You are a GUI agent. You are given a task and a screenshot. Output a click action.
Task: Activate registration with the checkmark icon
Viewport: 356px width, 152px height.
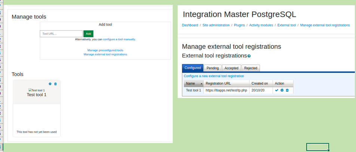click(277, 90)
